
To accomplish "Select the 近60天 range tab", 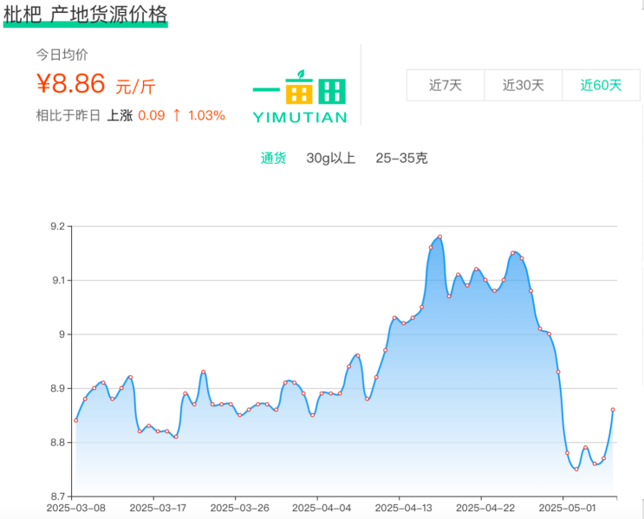I will 601,85.
